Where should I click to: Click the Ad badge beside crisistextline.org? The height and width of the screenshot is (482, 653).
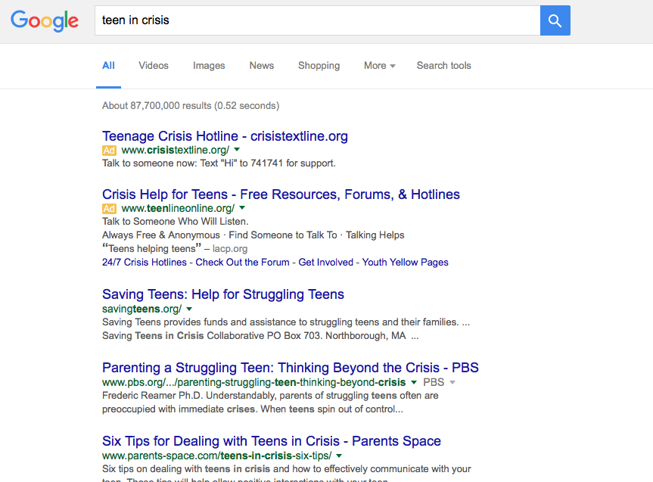click(109, 151)
